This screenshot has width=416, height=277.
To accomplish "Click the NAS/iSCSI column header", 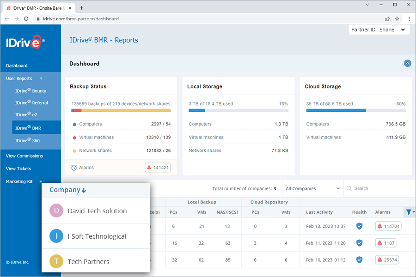I will click(227, 212).
